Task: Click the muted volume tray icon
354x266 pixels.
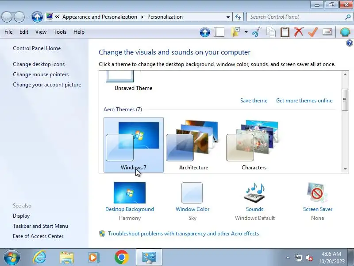Action: pyautogui.click(x=309, y=258)
